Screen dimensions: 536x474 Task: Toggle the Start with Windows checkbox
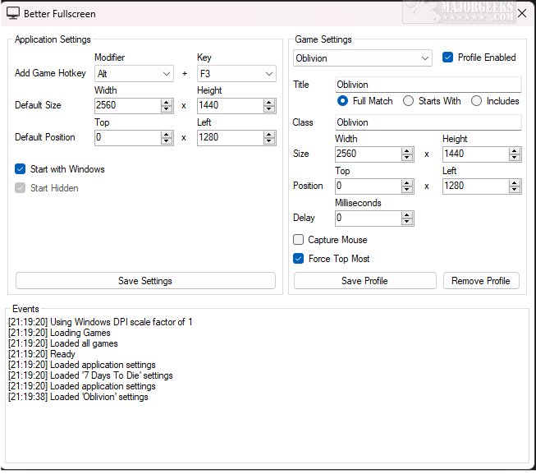click(21, 169)
